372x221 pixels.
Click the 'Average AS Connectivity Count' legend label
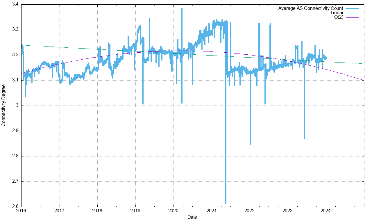[310, 8]
